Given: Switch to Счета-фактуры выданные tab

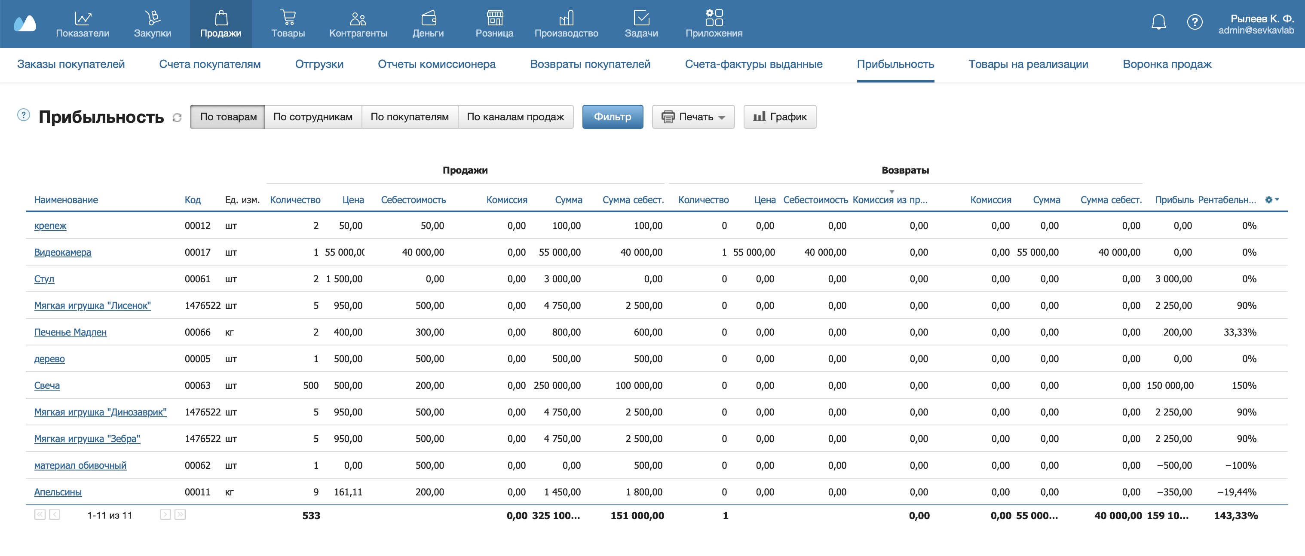Looking at the screenshot, I should [754, 64].
